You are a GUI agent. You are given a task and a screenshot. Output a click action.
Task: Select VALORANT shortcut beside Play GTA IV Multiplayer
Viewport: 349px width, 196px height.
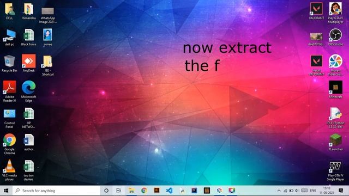(316, 11)
